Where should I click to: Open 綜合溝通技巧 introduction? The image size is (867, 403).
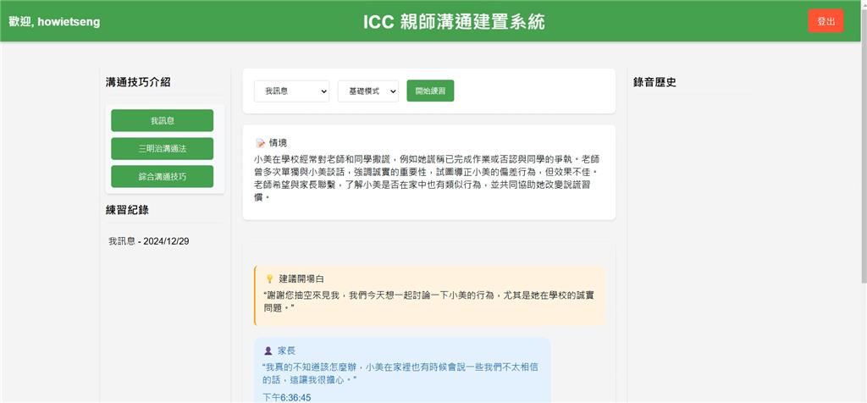click(162, 177)
